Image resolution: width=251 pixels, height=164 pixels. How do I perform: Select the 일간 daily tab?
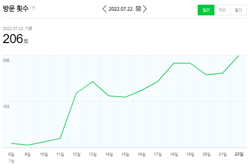[x=206, y=10]
